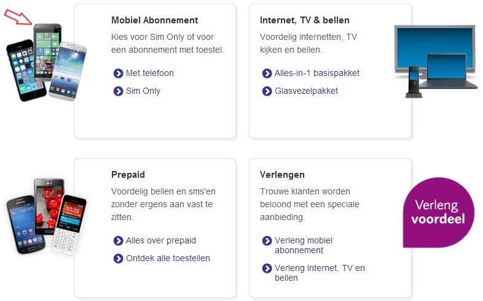Viewport: 483px width, 301px height.
Task: Open Alles over prepaid
Action: [x=160, y=241]
